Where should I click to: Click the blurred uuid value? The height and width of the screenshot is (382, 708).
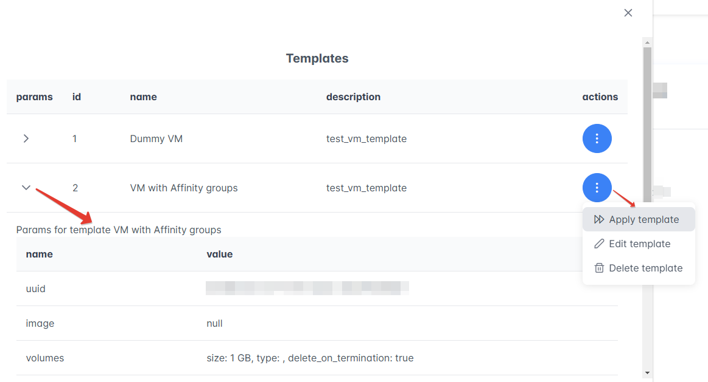(x=307, y=288)
